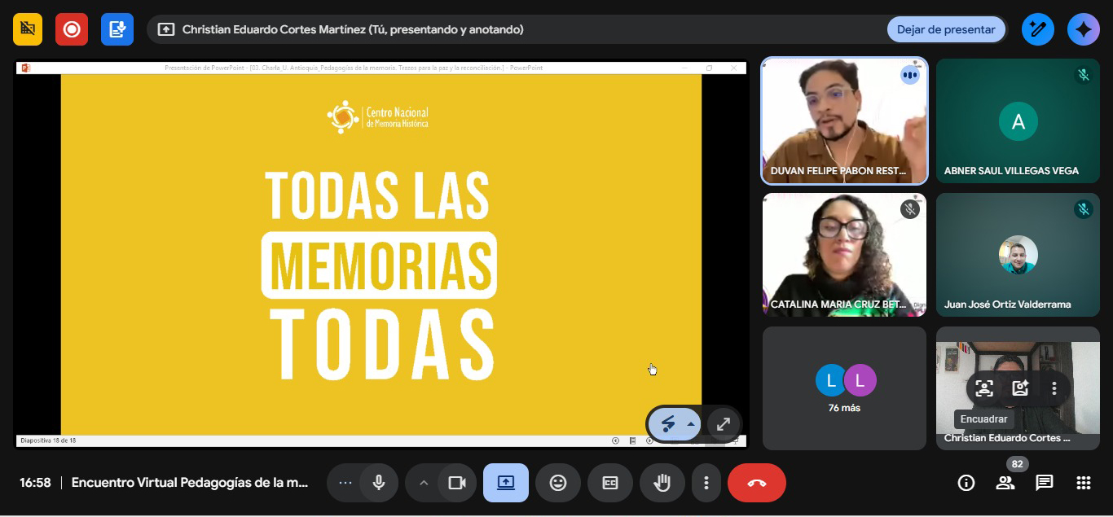
Task: Toggle closed captions
Action: (610, 483)
